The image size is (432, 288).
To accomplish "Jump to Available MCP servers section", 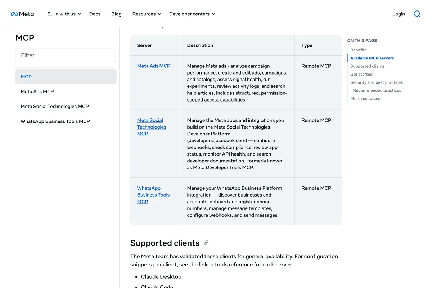I will 372,58.
